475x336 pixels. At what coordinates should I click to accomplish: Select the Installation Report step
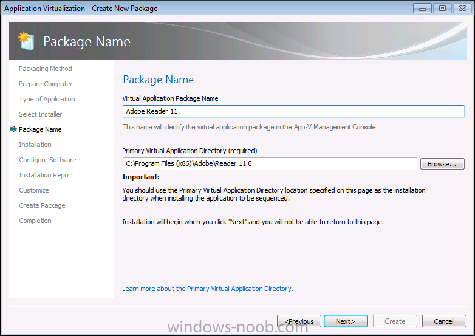[46, 175]
